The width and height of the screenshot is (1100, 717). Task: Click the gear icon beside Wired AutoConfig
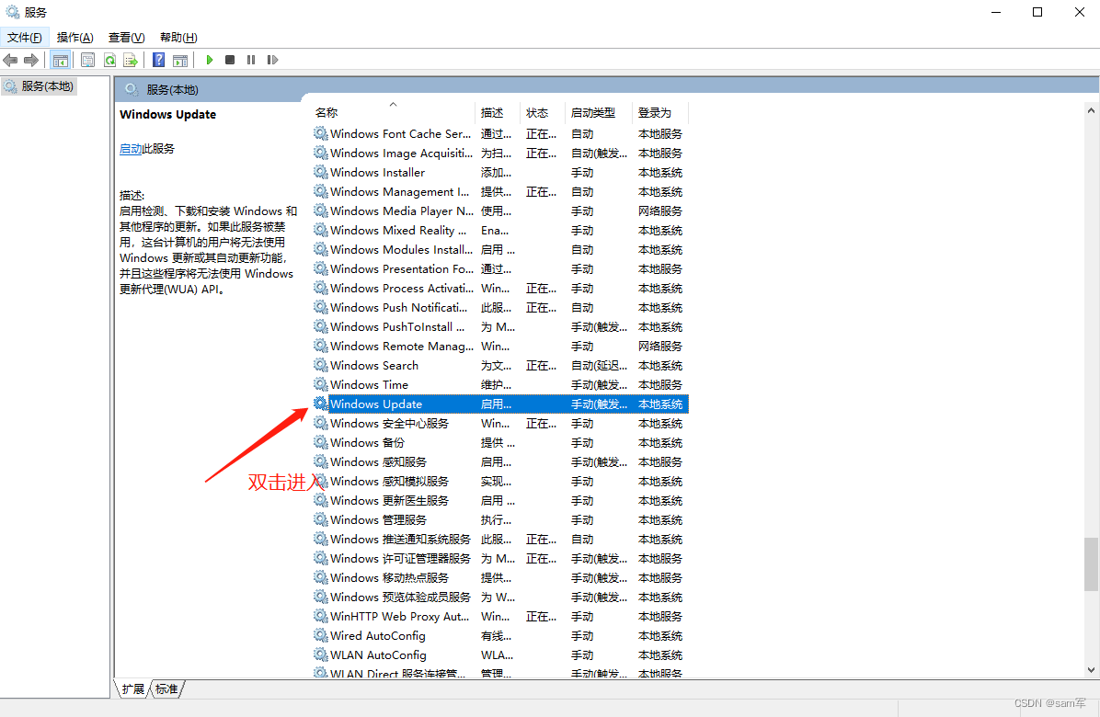point(321,635)
